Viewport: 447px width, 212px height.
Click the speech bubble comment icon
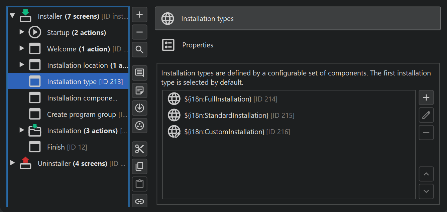139,73
